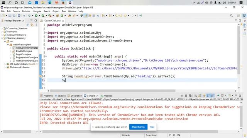247x138 pixels.
Task: Open LoginForm.java in Package Explorer
Action: click(23, 54)
